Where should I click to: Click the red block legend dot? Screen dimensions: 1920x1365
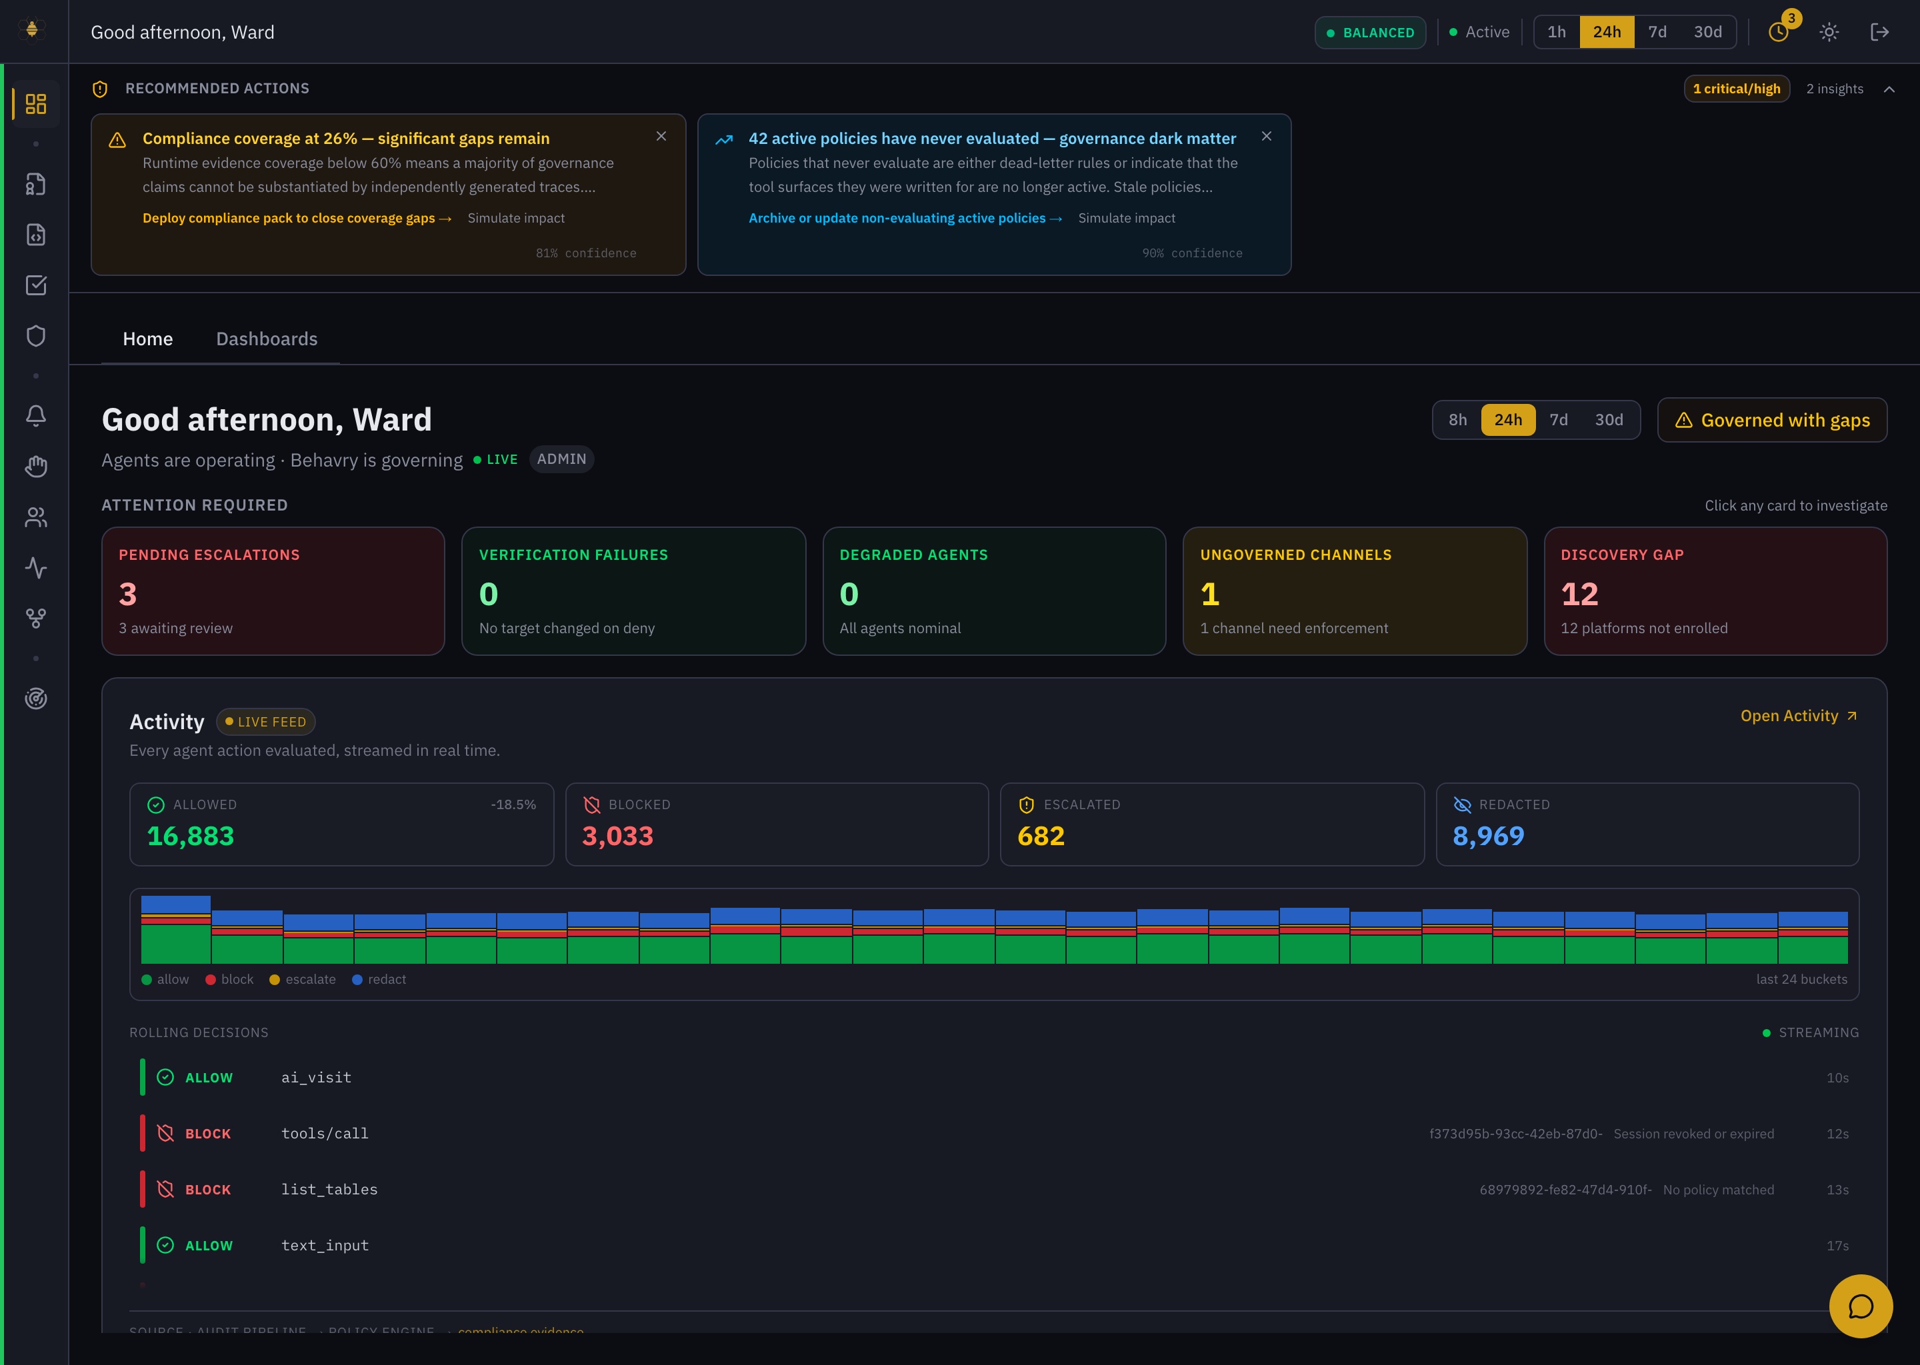[x=211, y=979]
